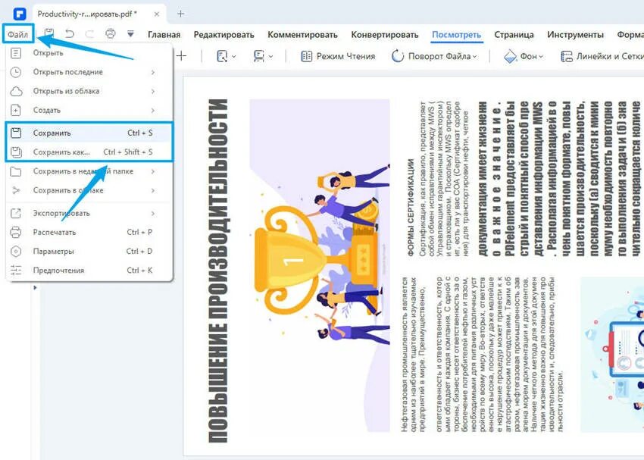Switch to the Главная tab
Viewport: 644px width, 460px height.
(x=164, y=35)
